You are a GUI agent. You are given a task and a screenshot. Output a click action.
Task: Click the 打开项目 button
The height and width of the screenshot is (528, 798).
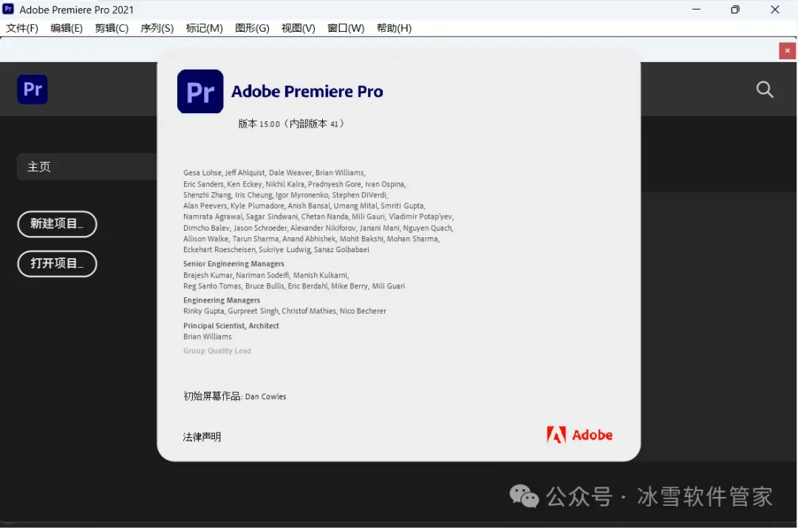57,264
